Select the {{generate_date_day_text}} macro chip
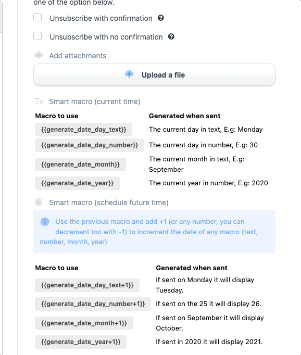Image resolution: width=301 pixels, height=355 pixels. point(83,130)
